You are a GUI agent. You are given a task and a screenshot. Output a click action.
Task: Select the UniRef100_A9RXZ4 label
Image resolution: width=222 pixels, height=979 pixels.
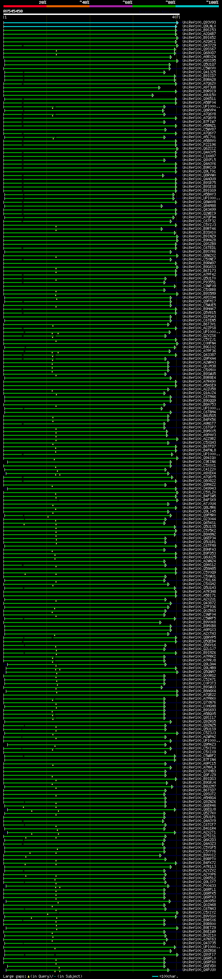pyautogui.click(x=199, y=57)
